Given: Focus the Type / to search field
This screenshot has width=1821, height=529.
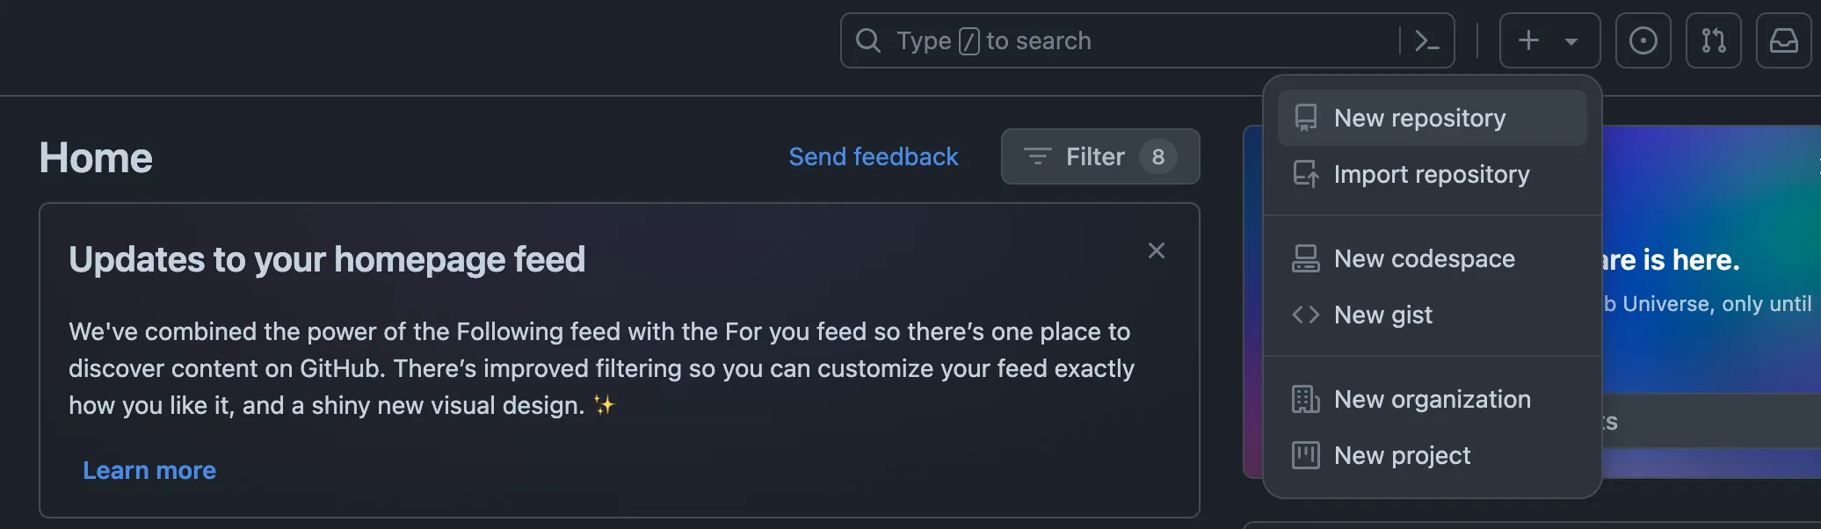Looking at the screenshot, I should 1143,40.
